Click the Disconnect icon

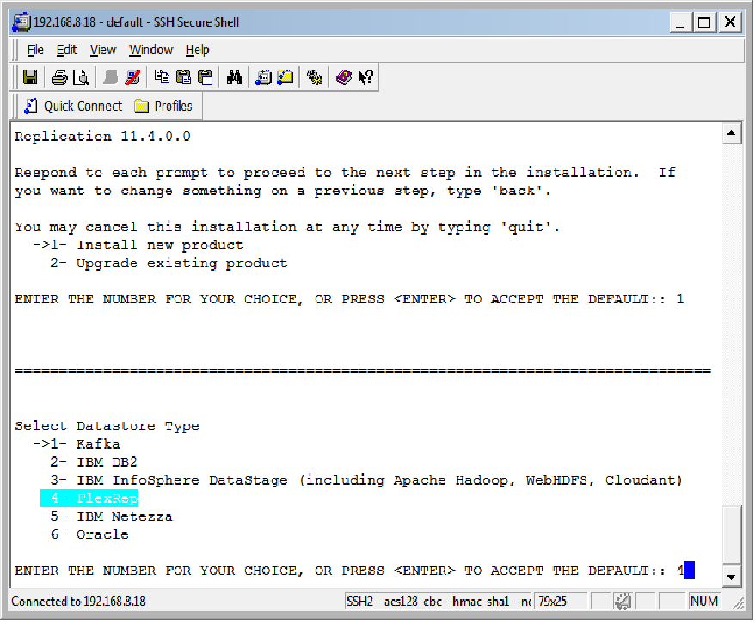tap(132, 78)
